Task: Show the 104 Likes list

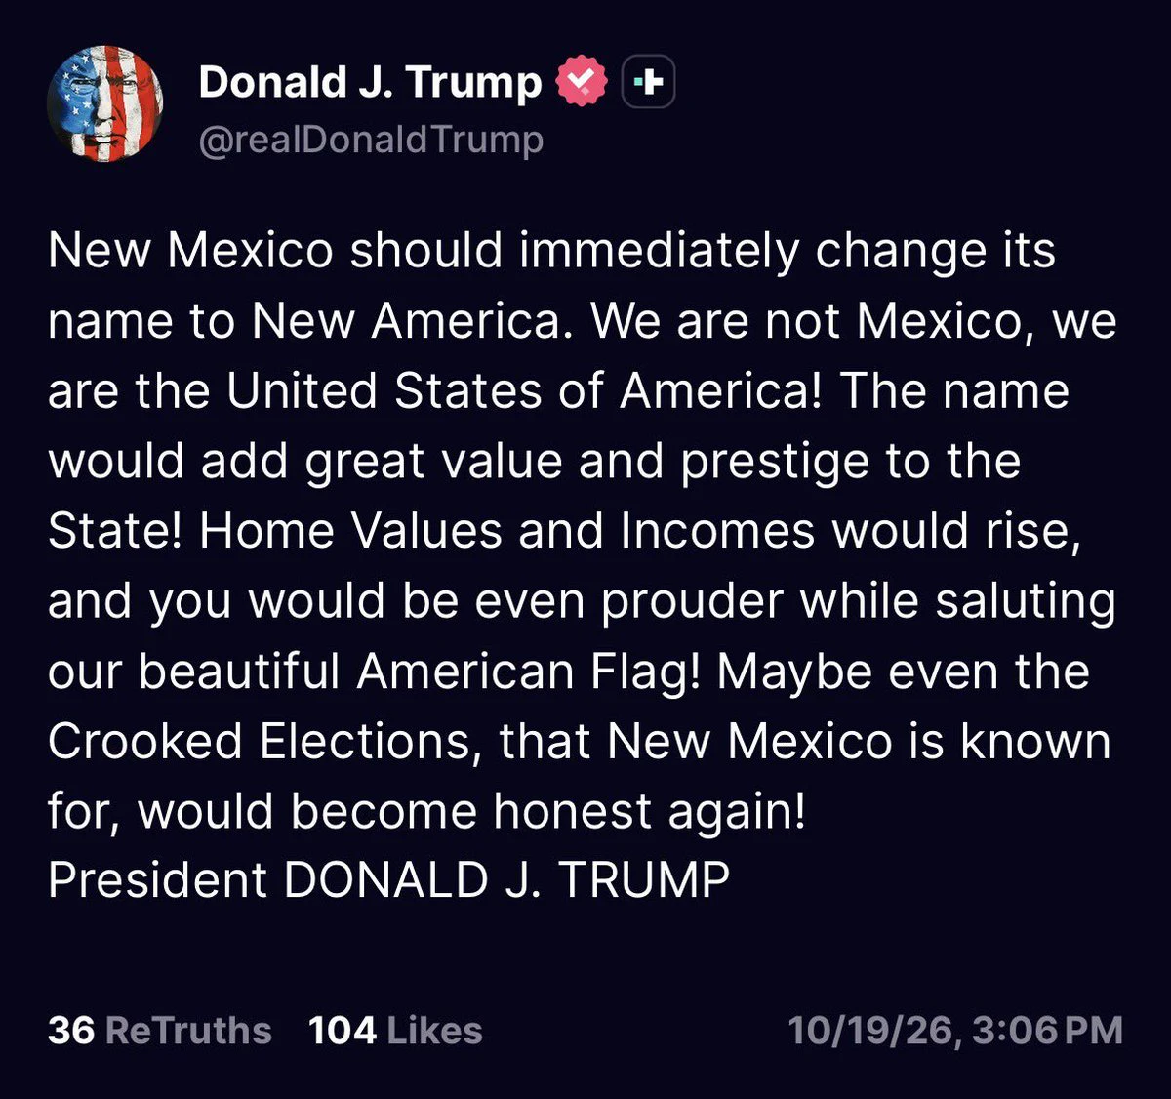Action: [395, 1030]
